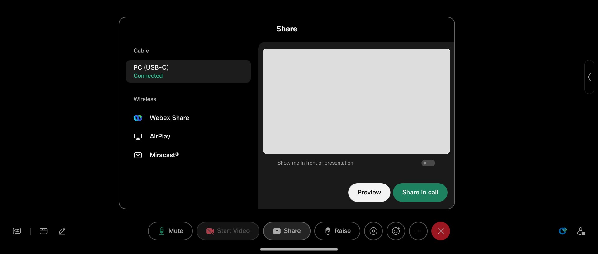Click the 'Show me in front of presentation' label
The image size is (598, 254).
315,163
